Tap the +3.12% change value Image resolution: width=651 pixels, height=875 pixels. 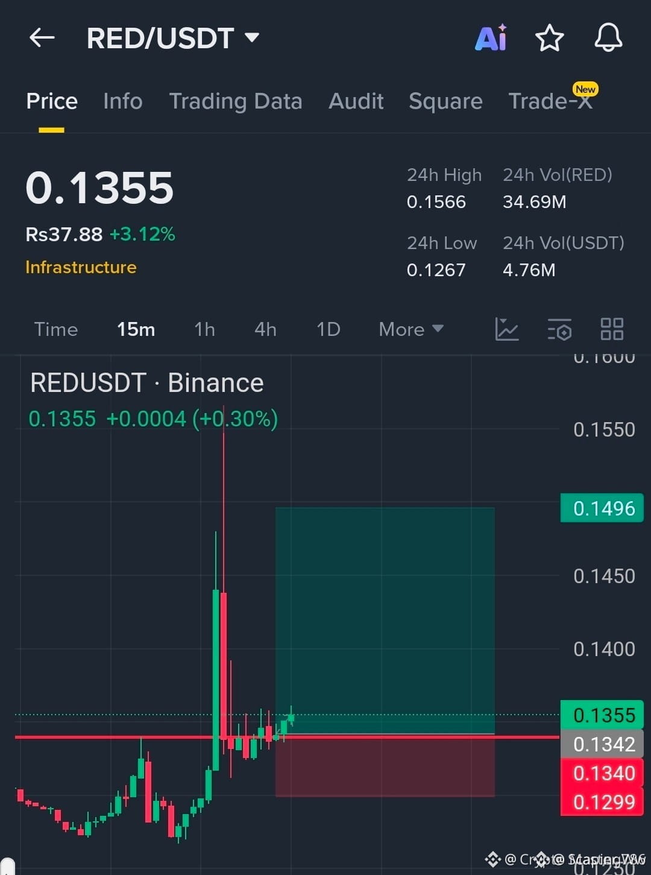click(x=142, y=234)
